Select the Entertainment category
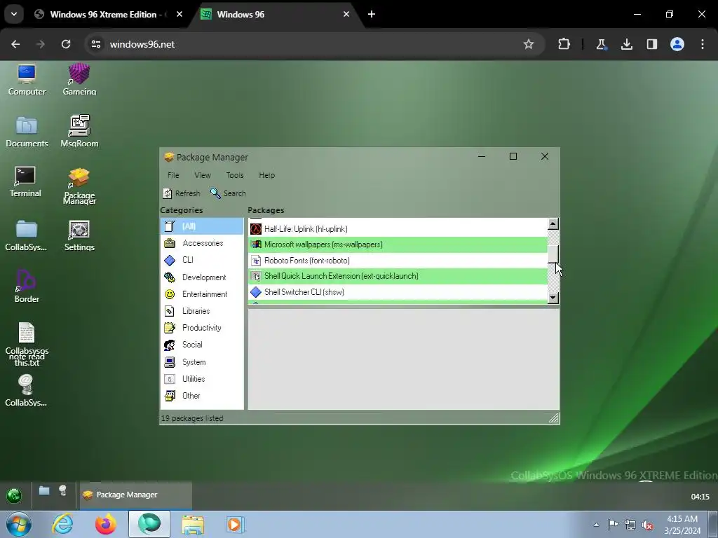 click(x=202, y=294)
